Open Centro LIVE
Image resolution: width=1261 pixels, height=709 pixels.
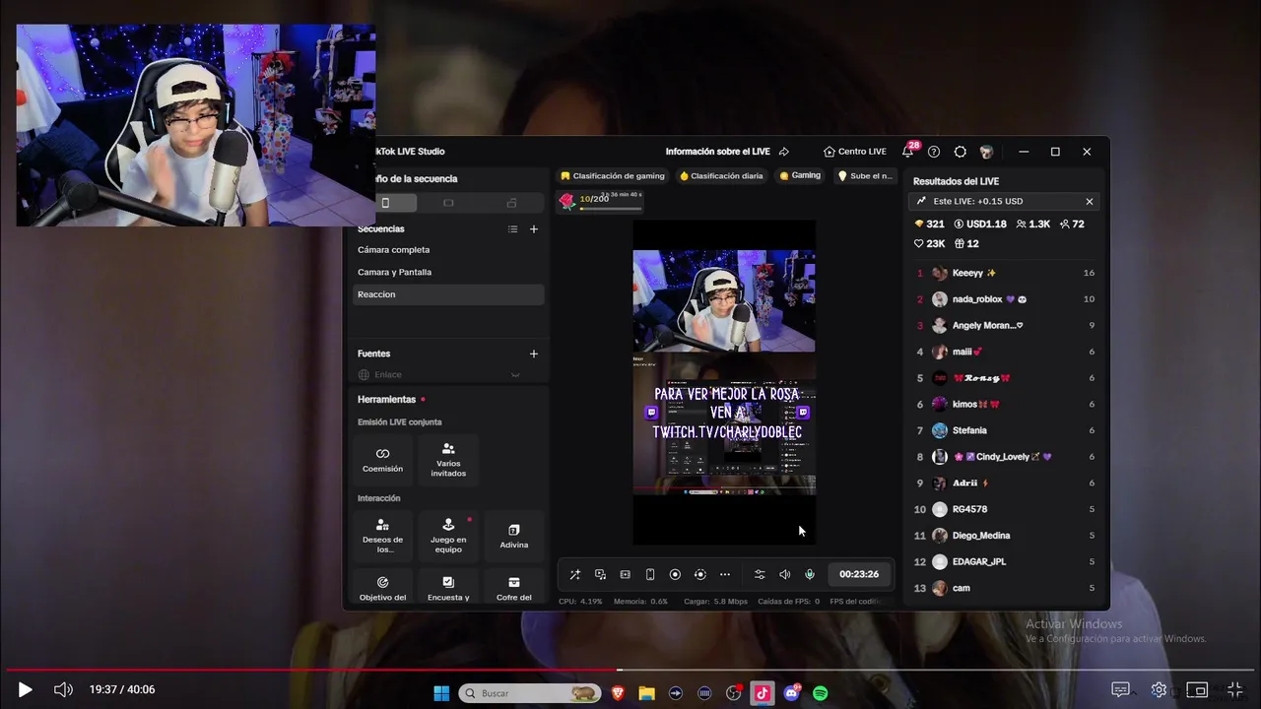click(854, 152)
